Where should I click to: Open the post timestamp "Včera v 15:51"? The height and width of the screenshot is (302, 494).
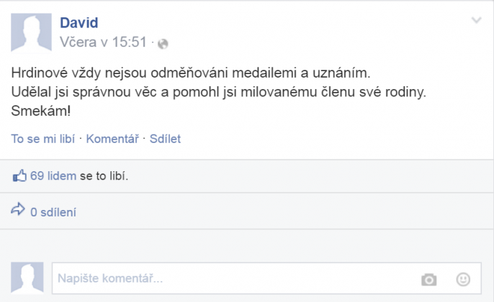[103, 42]
